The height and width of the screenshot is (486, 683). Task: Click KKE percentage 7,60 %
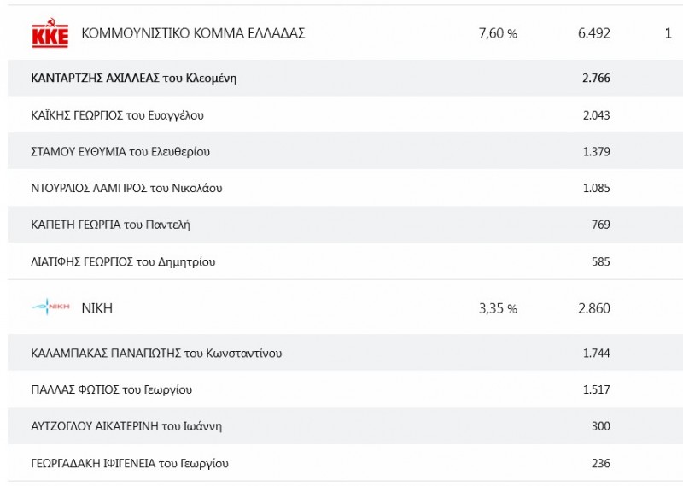point(498,34)
